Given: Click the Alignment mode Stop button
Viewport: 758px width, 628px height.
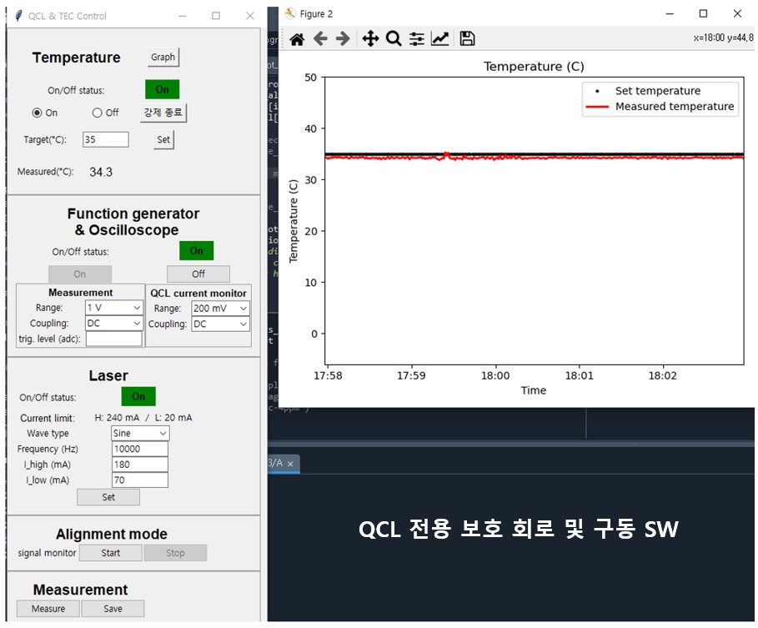Looking at the screenshot, I should [x=175, y=553].
